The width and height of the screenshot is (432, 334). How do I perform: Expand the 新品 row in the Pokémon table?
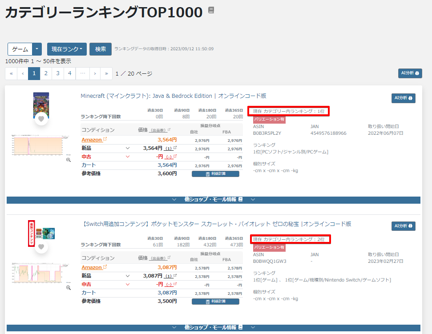[128, 276]
